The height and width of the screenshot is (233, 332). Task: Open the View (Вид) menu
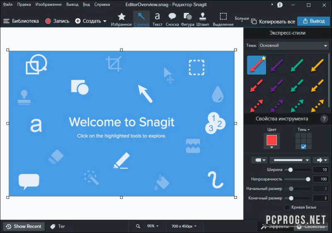(86, 5)
